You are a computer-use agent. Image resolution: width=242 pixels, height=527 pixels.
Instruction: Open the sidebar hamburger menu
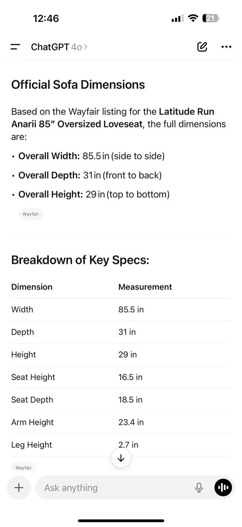pos(15,47)
